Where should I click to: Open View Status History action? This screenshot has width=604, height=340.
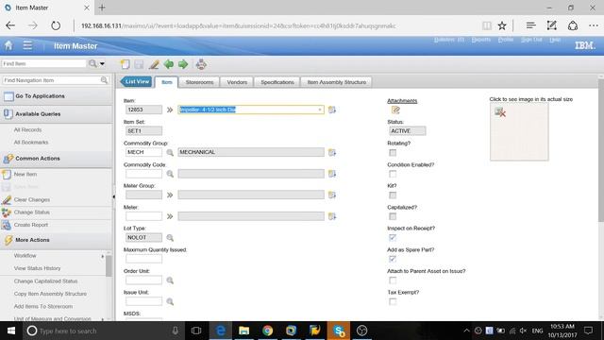[x=38, y=268]
